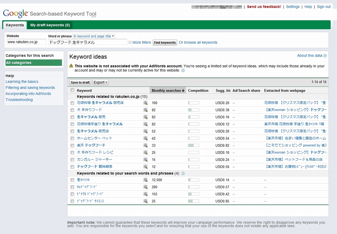Click magnifier icon for 花畑牧場 生キャラメル 販売店
Viewport: 337px width, 234px height.
click(x=146, y=103)
